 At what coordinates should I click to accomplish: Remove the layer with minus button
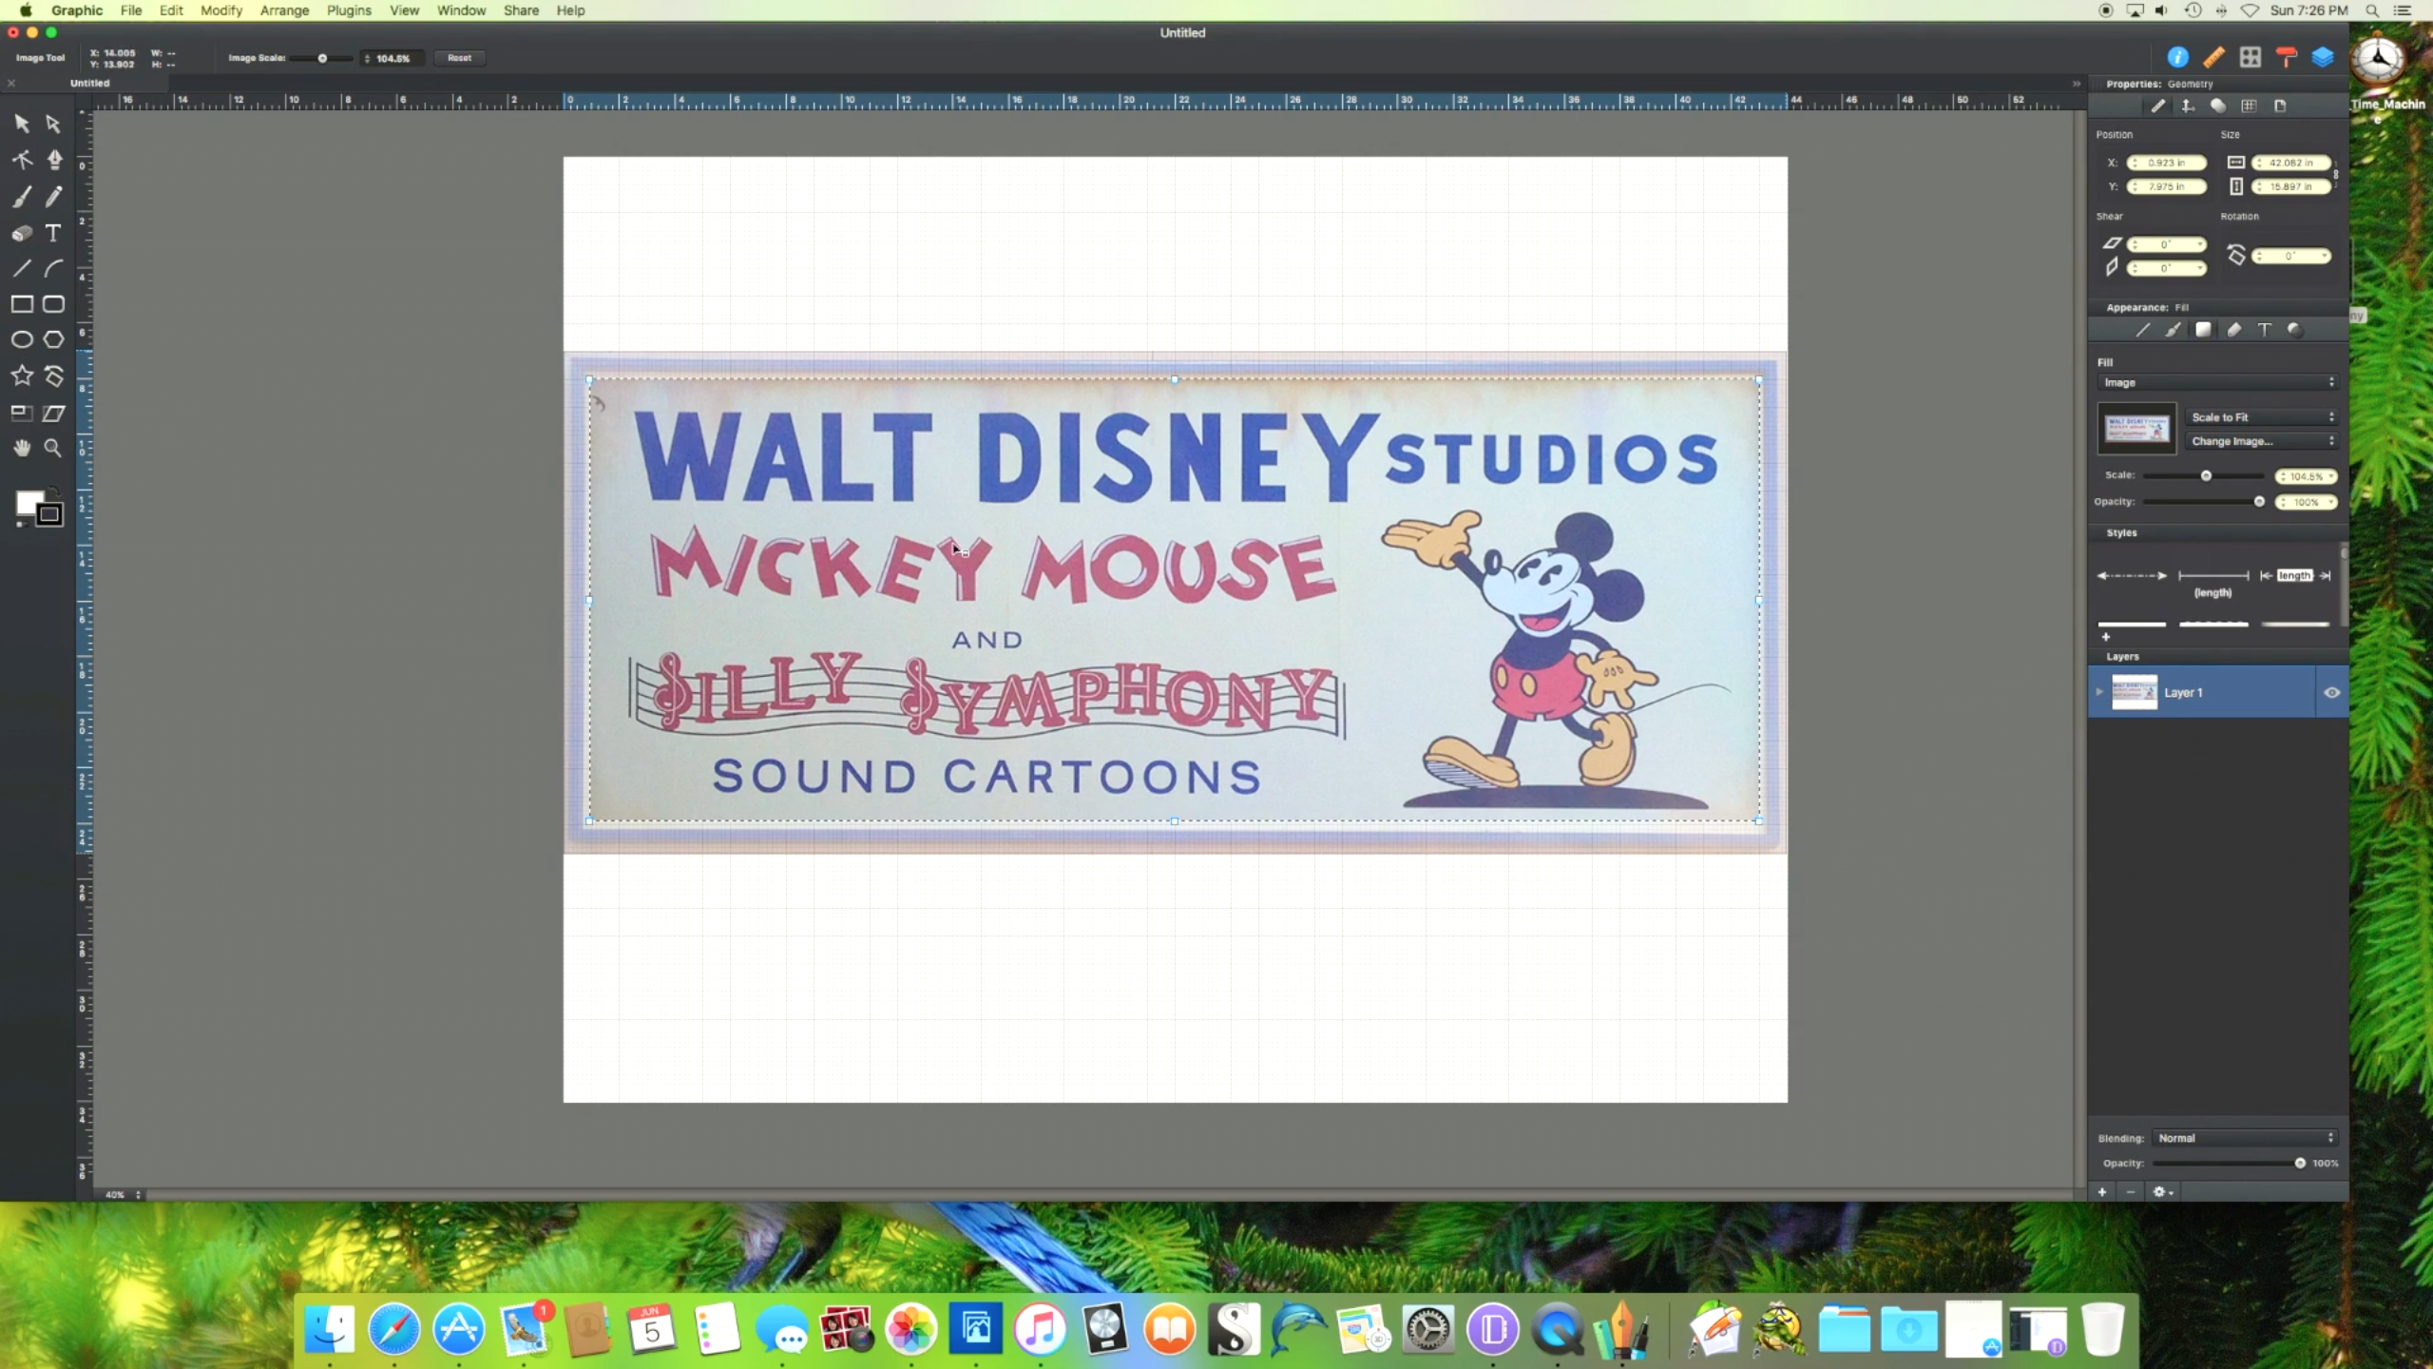(x=2130, y=1191)
